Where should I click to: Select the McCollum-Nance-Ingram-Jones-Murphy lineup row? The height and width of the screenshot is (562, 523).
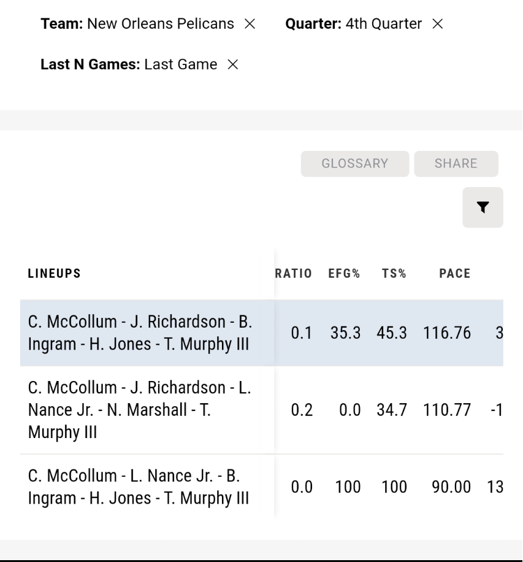[261, 487]
